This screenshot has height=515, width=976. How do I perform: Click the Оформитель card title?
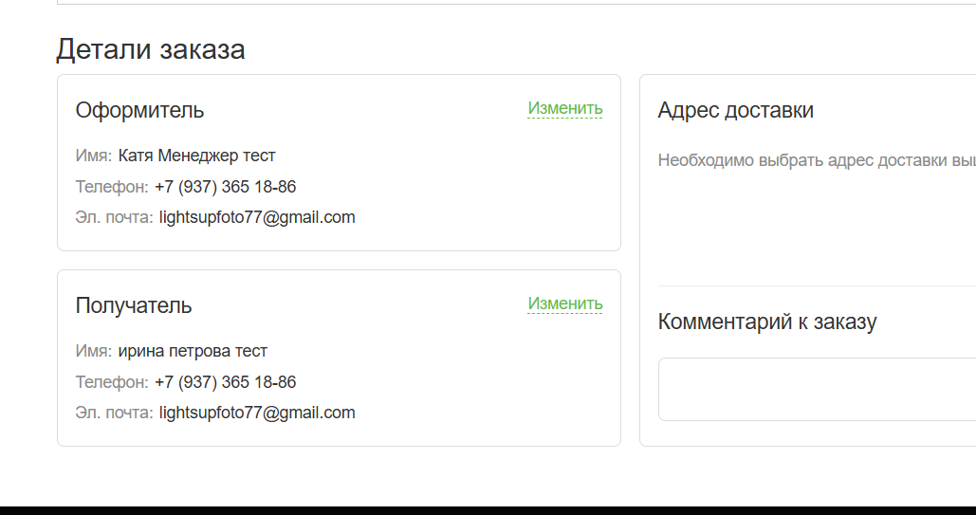coord(139,110)
